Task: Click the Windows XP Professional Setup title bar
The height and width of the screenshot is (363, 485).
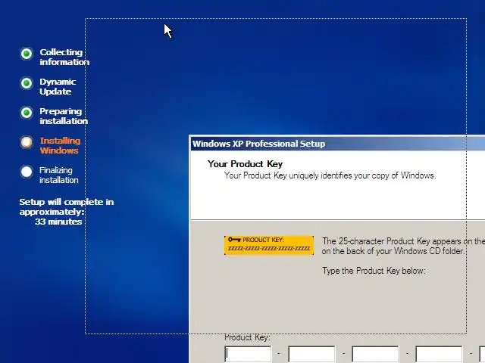Action: tap(338, 144)
